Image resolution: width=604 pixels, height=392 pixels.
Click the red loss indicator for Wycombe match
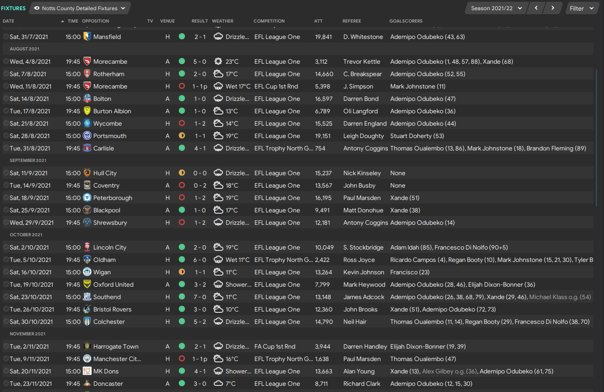182,123
